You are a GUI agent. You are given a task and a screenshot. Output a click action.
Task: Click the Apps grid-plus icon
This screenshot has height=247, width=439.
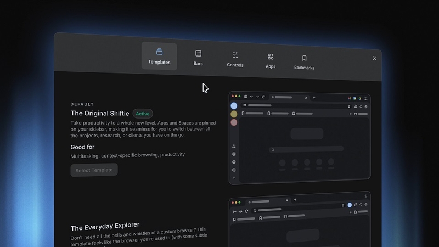[271, 57]
